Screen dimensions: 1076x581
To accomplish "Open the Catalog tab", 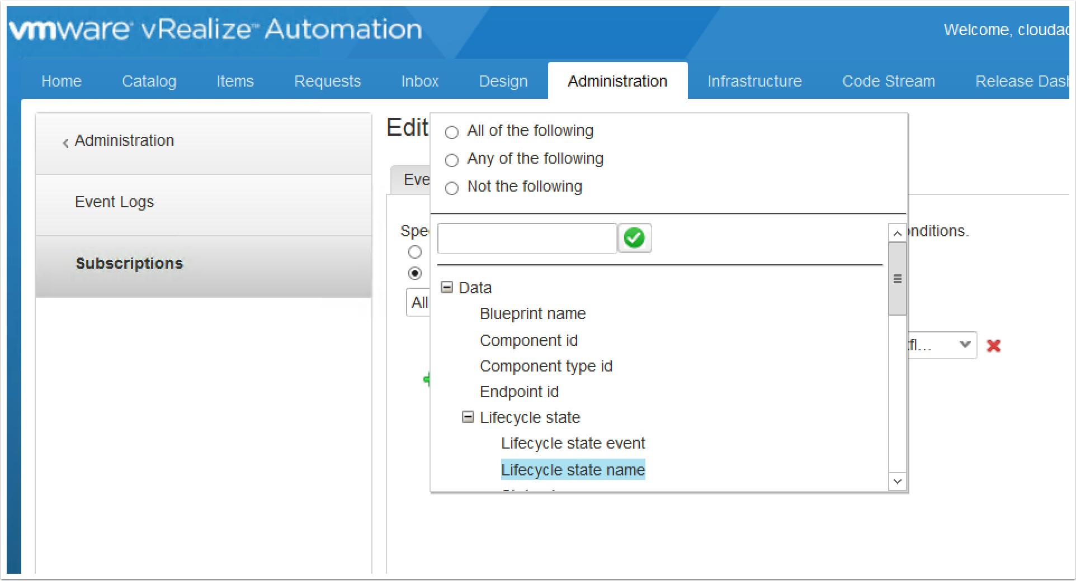I will pyautogui.click(x=149, y=81).
